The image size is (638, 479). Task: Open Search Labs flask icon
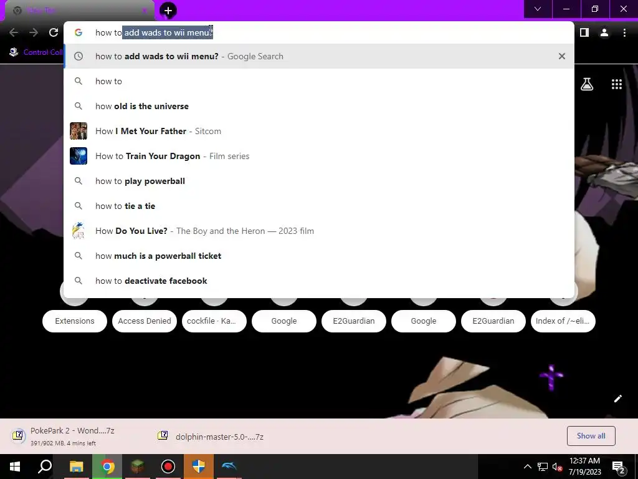coord(587,84)
